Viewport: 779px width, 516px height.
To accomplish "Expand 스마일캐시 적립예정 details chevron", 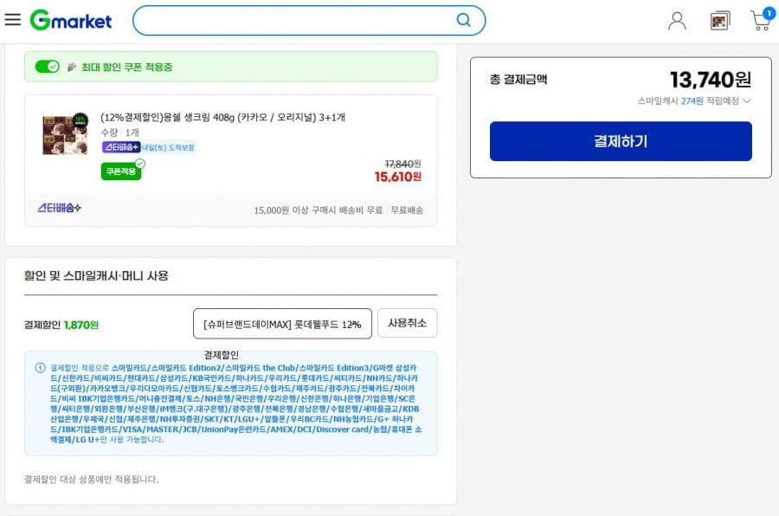I will (x=747, y=101).
